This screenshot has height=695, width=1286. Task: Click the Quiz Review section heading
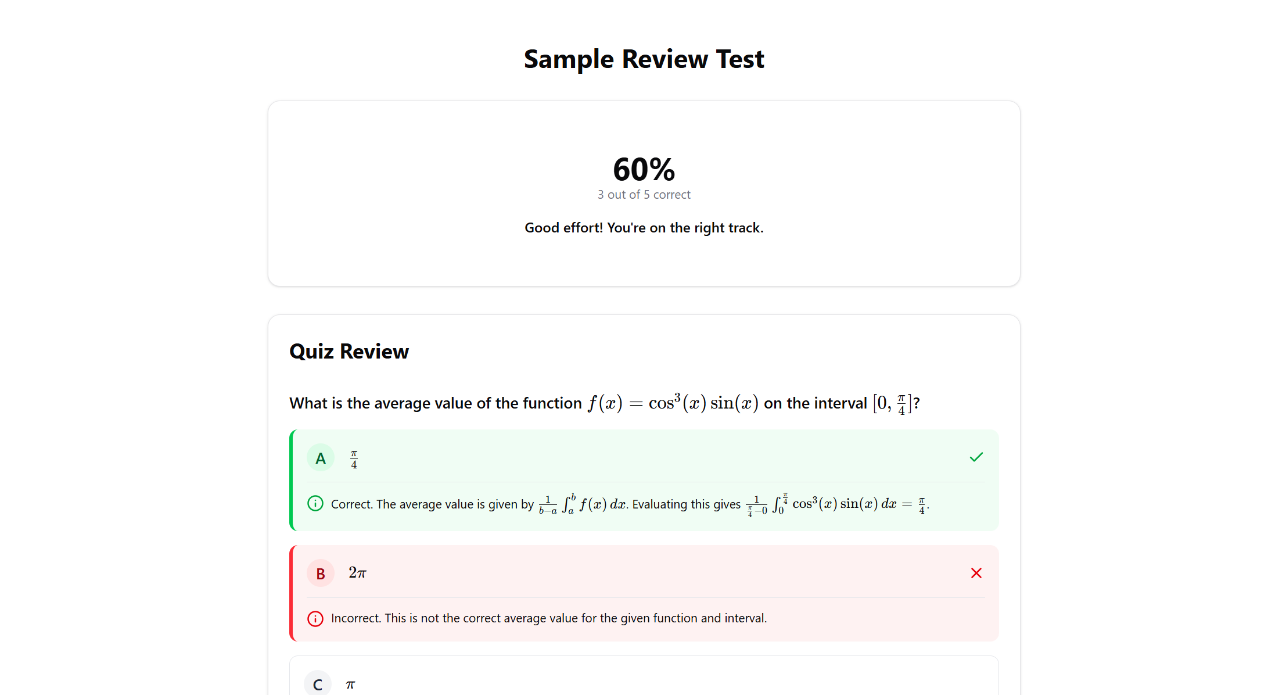pos(349,352)
